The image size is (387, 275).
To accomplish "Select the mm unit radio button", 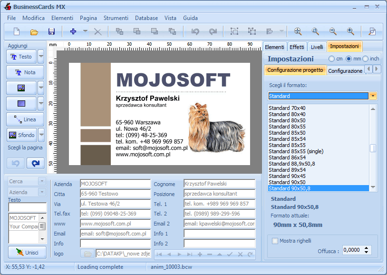I will (348, 59).
